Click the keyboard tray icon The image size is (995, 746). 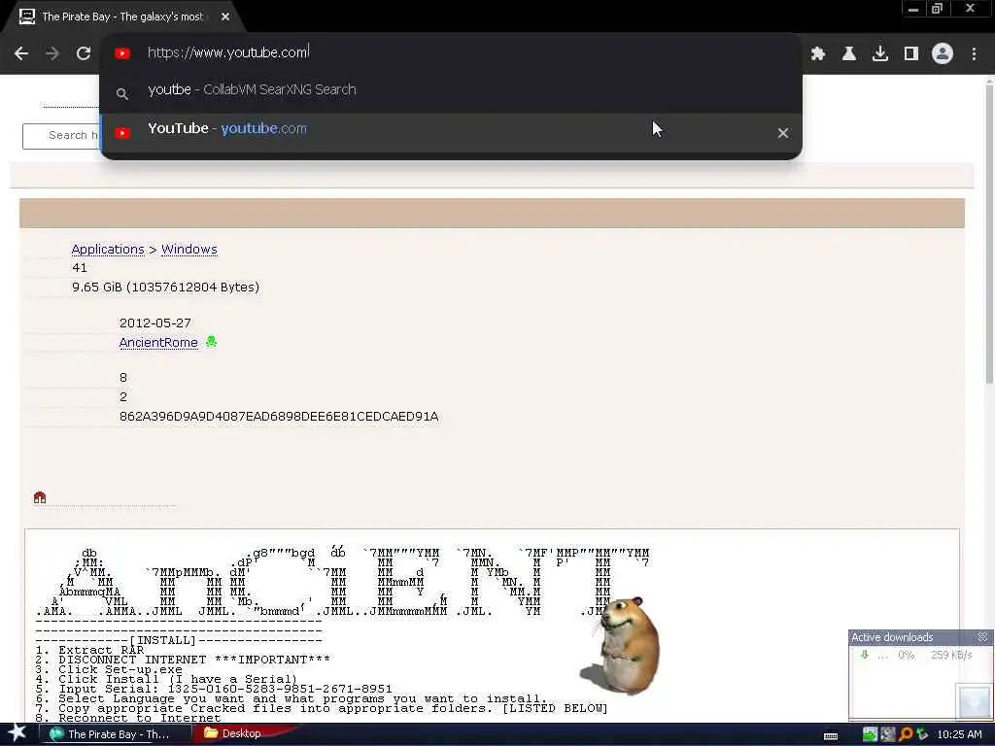point(831,736)
